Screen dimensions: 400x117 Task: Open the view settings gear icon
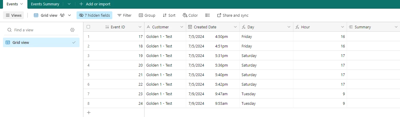(72, 30)
